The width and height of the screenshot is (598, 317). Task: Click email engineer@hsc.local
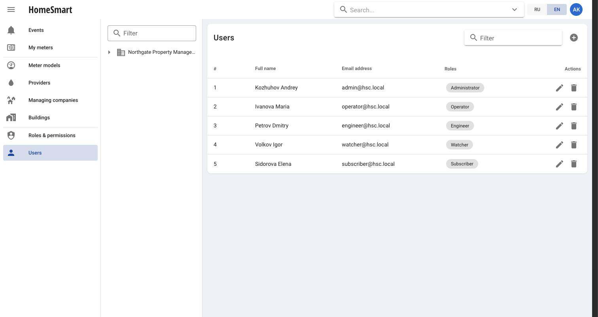pyautogui.click(x=366, y=125)
